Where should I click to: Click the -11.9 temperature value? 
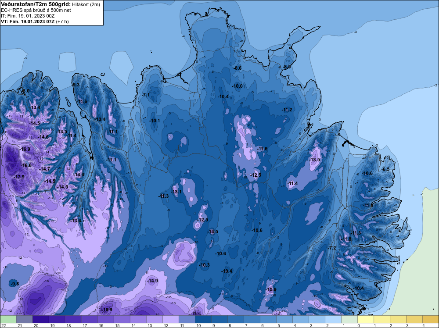[x=368, y=205]
